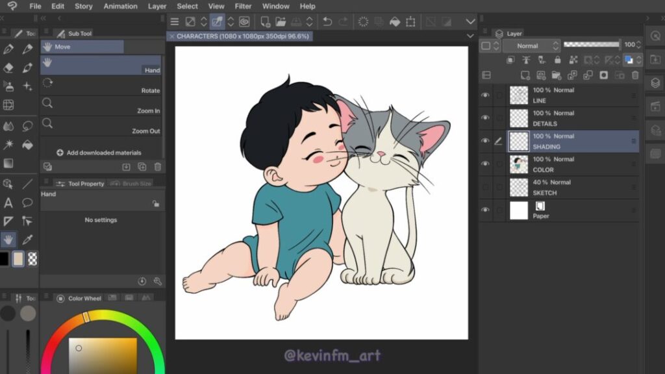Image resolution: width=665 pixels, height=374 pixels.
Task: Select the Text tool
Action: pyautogui.click(x=8, y=203)
